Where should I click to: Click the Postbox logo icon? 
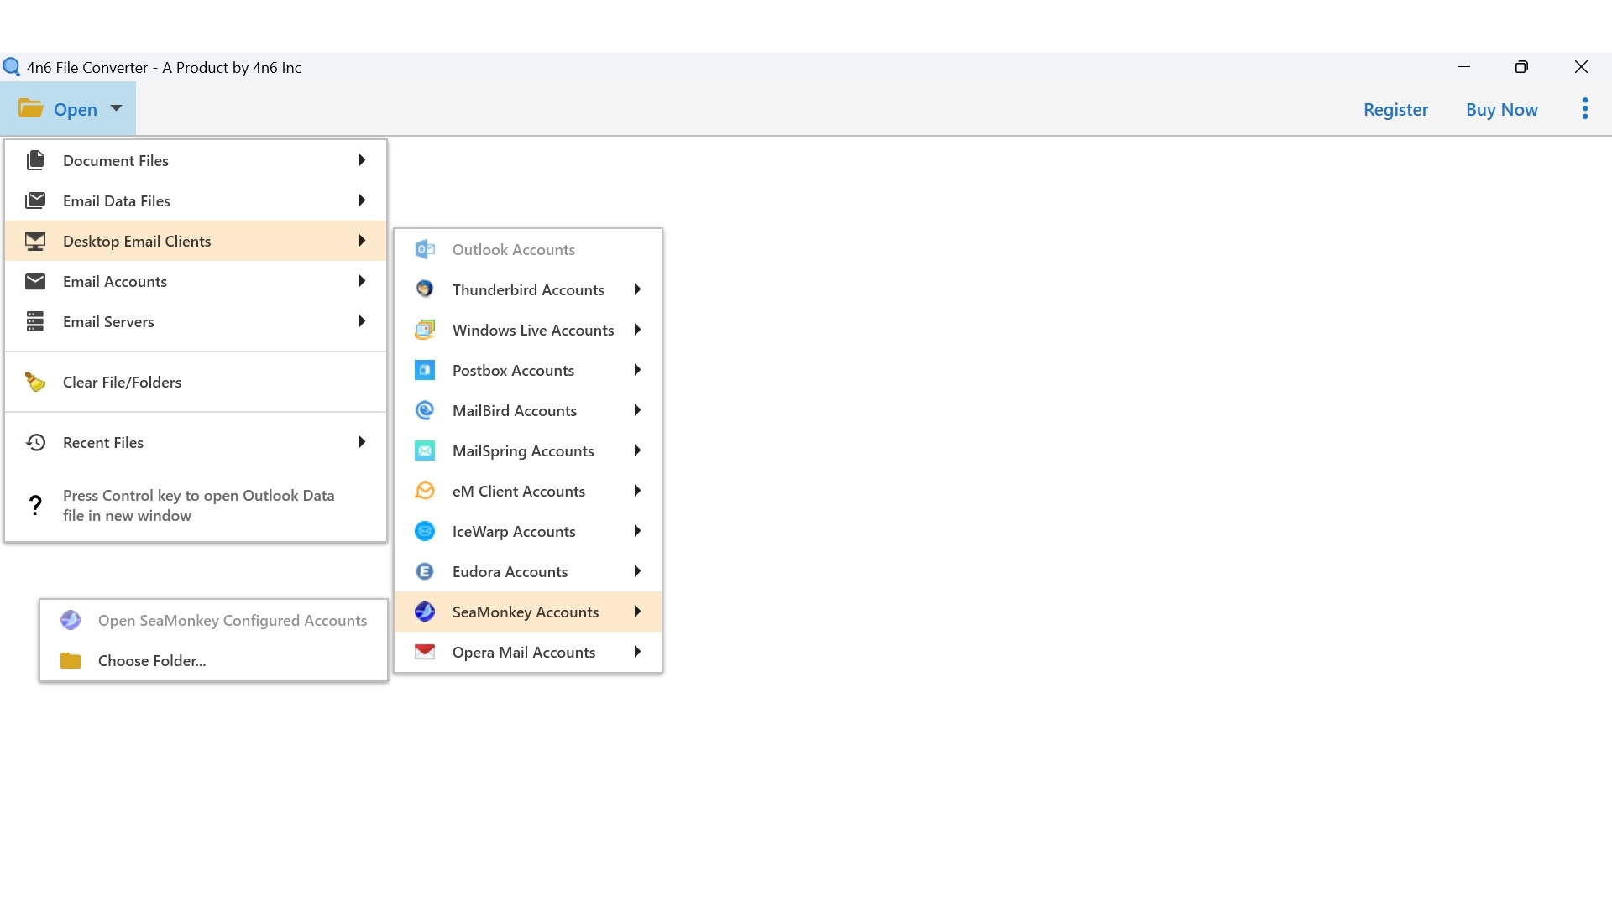coord(425,370)
